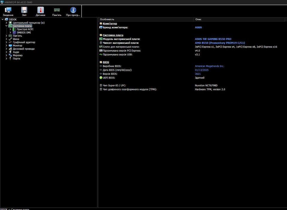The image size is (287, 210).
Task: Click the Центральний процесор chip icon
Action: tap(10, 23)
